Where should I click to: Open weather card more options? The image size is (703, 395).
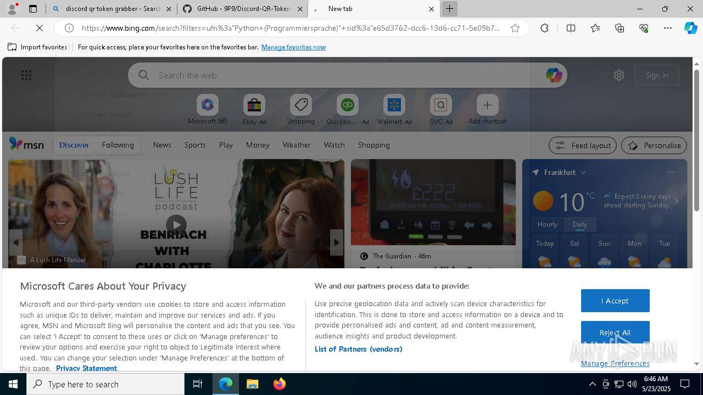click(671, 172)
